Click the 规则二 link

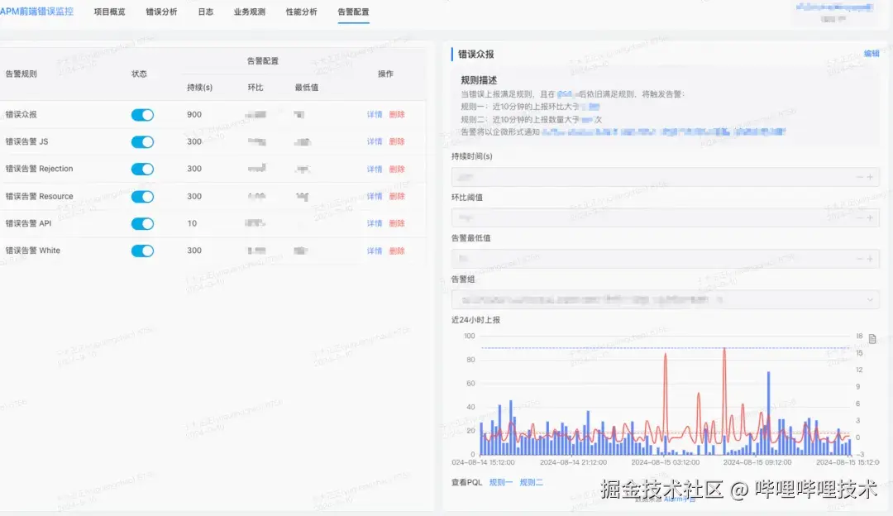[530, 480]
